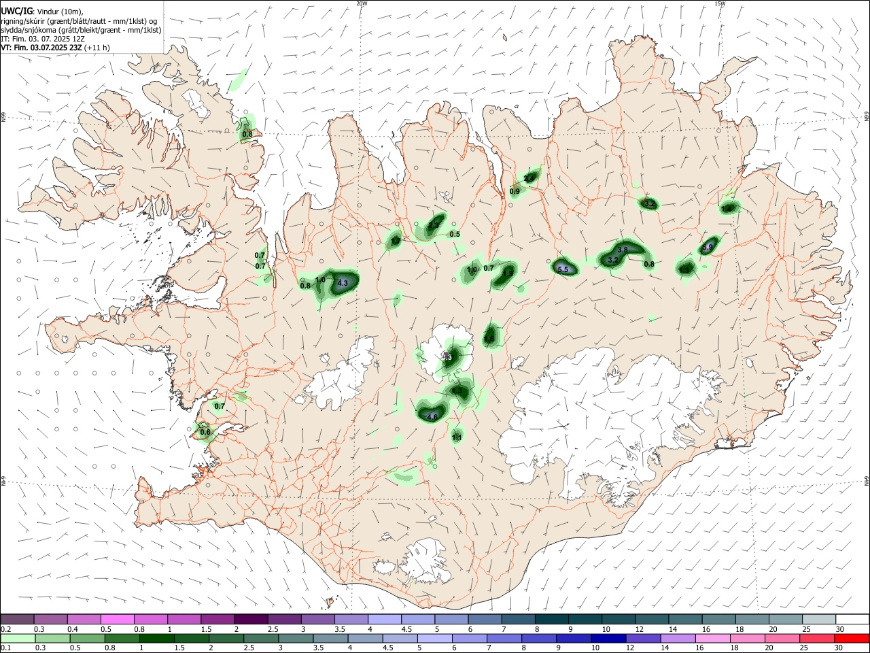Screen dimensions: 870x653
Task: Pick the bright magenta 0.5 swatch in the legend
Action: pos(118,619)
